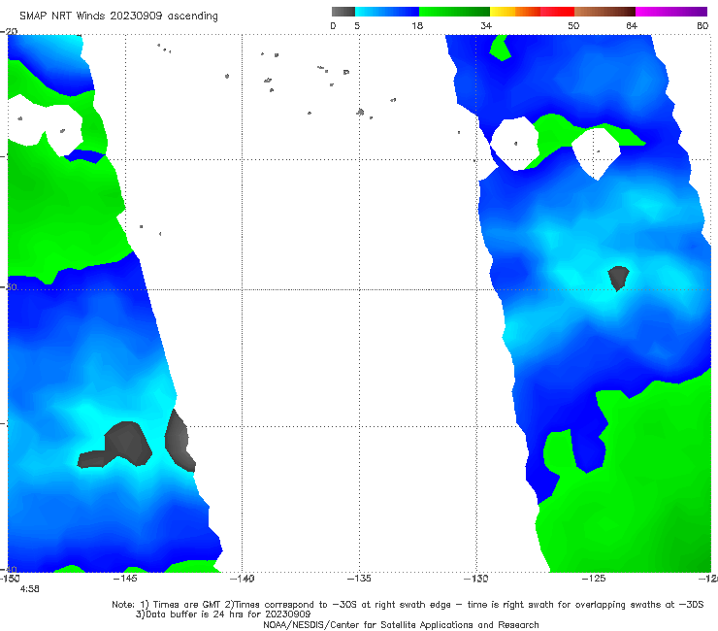
Task: Click the note line about Times are GMT
Action: click(x=408, y=605)
